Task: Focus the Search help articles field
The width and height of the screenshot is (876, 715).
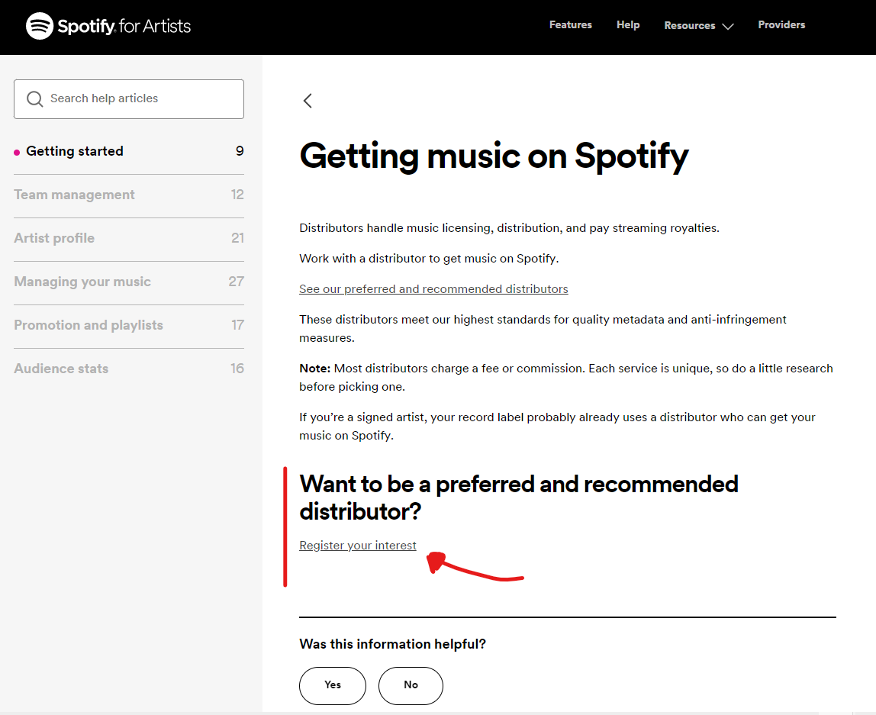Action: [x=129, y=99]
